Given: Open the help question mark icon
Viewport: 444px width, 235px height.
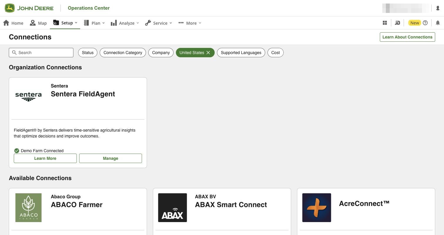Looking at the screenshot, I should pyautogui.click(x=425, y=23).
